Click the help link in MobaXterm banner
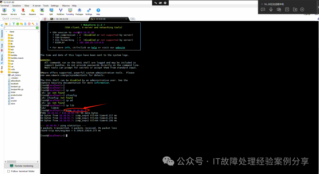This screenshot has width=319, height=174. pyautogui.click(x=94, y=47)
